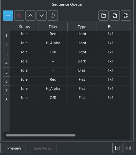Add a new job with the plus button
The width and height of the screenshot is (136, 155).
8,16
